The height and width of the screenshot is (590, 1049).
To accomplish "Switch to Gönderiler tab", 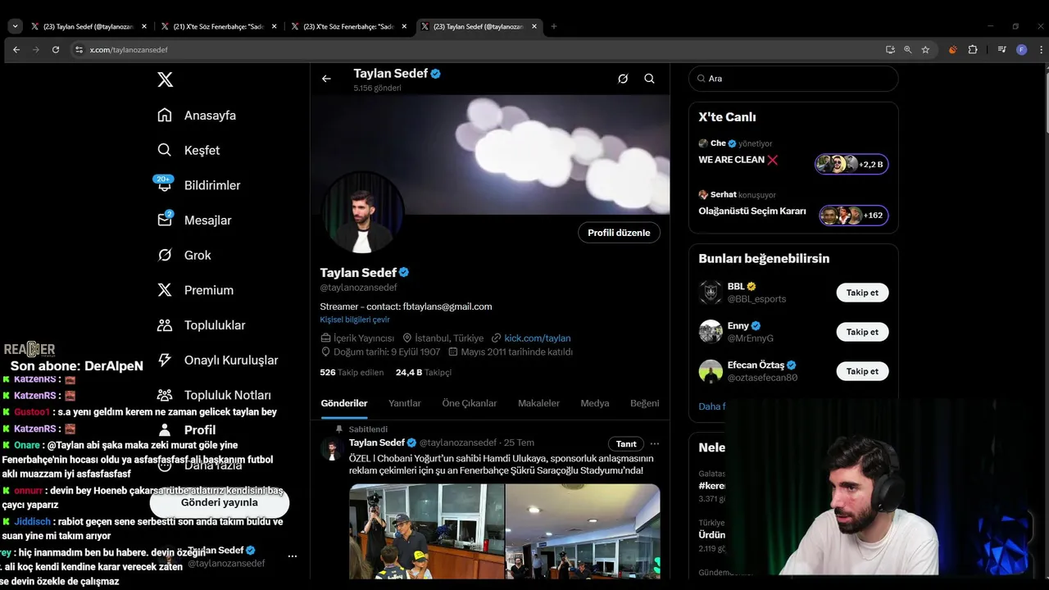I will coord(344,403).
